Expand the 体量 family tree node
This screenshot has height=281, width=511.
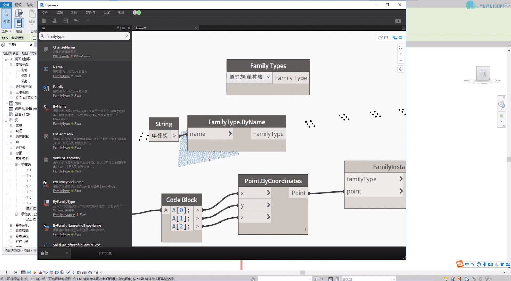11,126
